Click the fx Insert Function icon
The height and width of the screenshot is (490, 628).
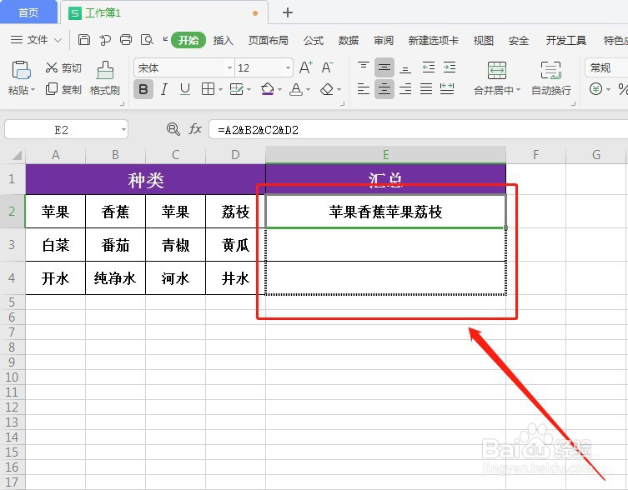(x=195, y=129)
